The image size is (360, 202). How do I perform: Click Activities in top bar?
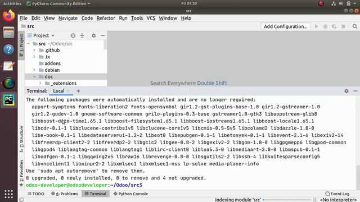(12, 3)
